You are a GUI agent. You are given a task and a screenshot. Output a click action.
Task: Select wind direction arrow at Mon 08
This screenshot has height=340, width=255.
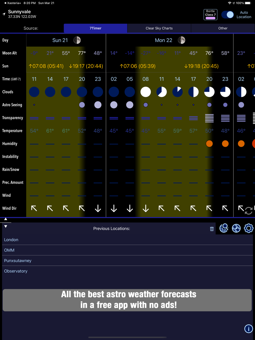click(x=146, y=208)
